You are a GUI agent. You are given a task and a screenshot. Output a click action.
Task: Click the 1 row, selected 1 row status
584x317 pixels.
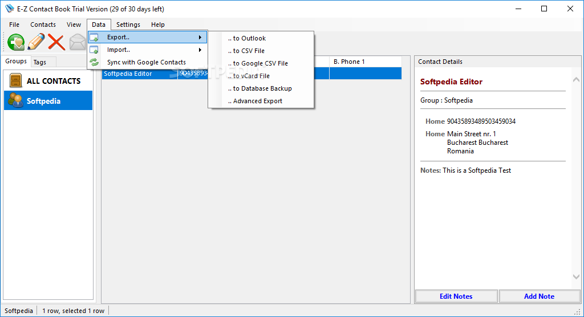pyautogui.click(x=74, y=311)
